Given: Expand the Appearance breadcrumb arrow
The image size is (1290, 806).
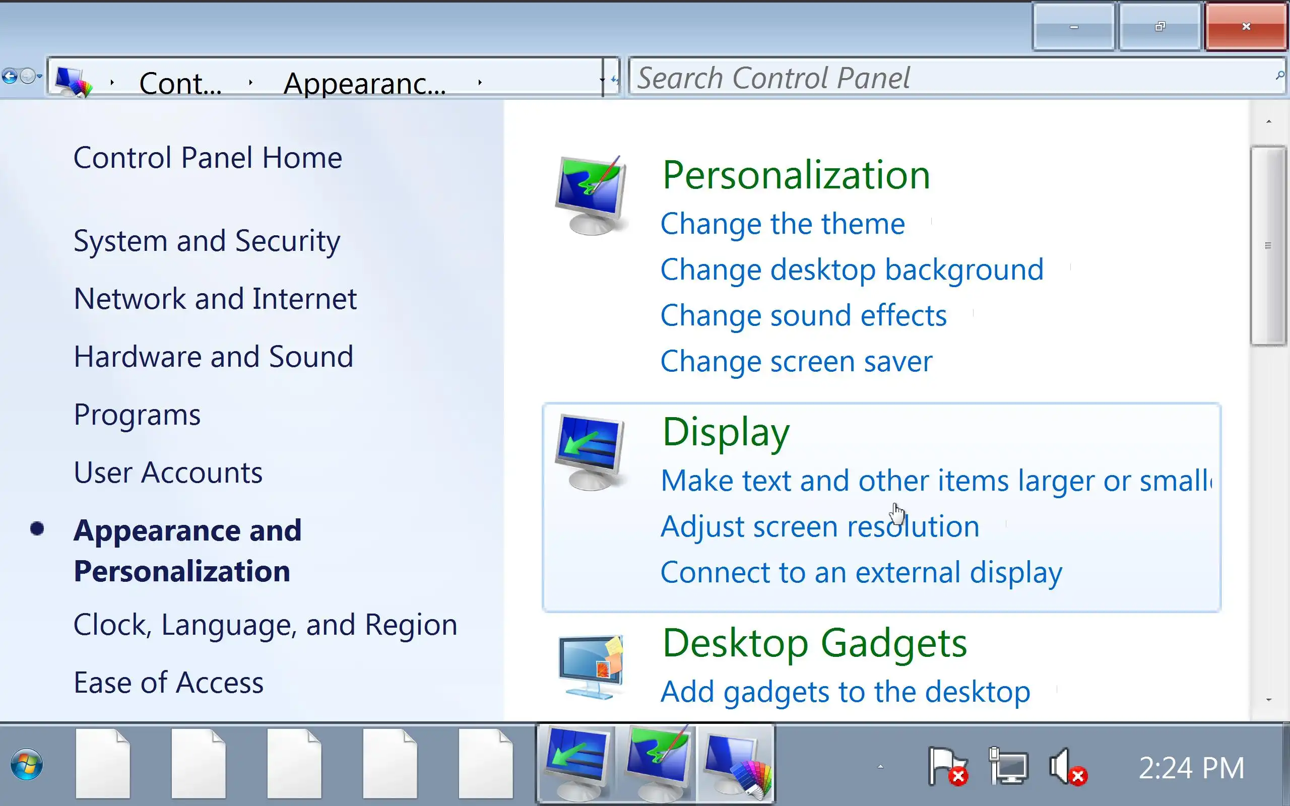Looking at the screenshot, I should pyautogui.click(x=480, y=83).
